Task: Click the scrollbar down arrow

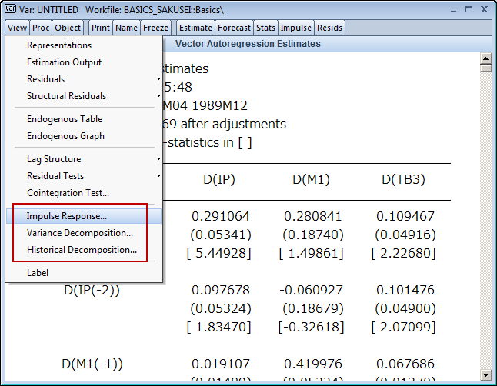Action: click(x=485, y=374)
